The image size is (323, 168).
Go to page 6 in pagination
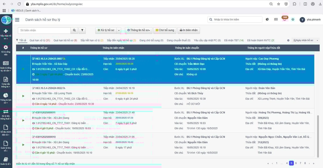pos(296,163)
